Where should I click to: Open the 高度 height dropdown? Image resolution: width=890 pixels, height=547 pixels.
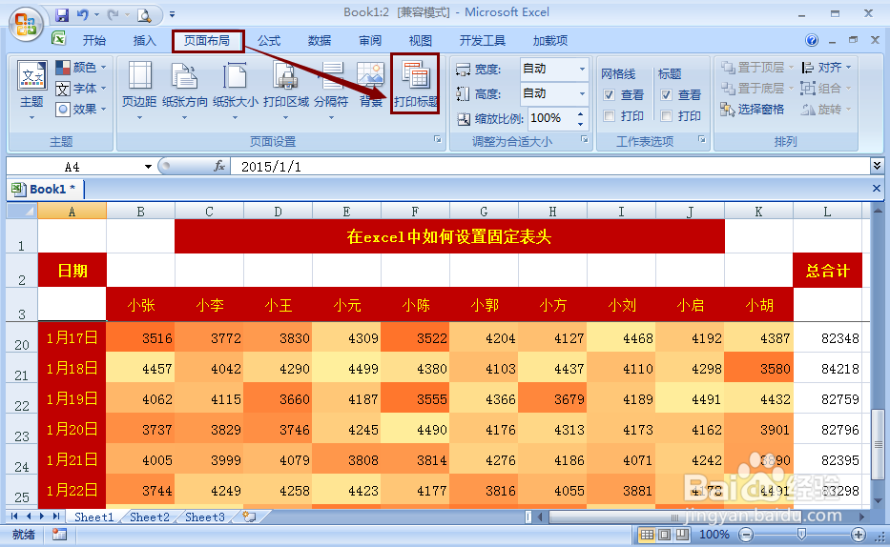(582, 93)
